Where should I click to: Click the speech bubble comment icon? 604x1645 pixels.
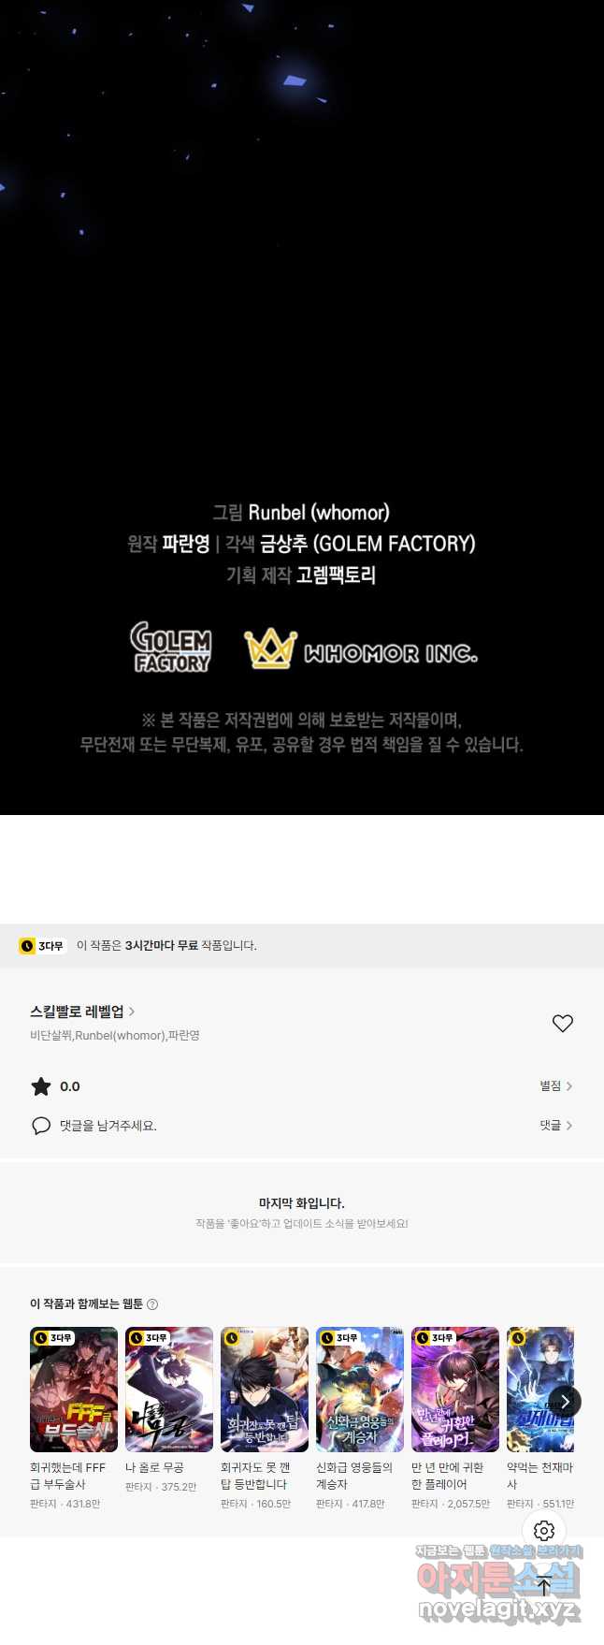(41, 1126)
